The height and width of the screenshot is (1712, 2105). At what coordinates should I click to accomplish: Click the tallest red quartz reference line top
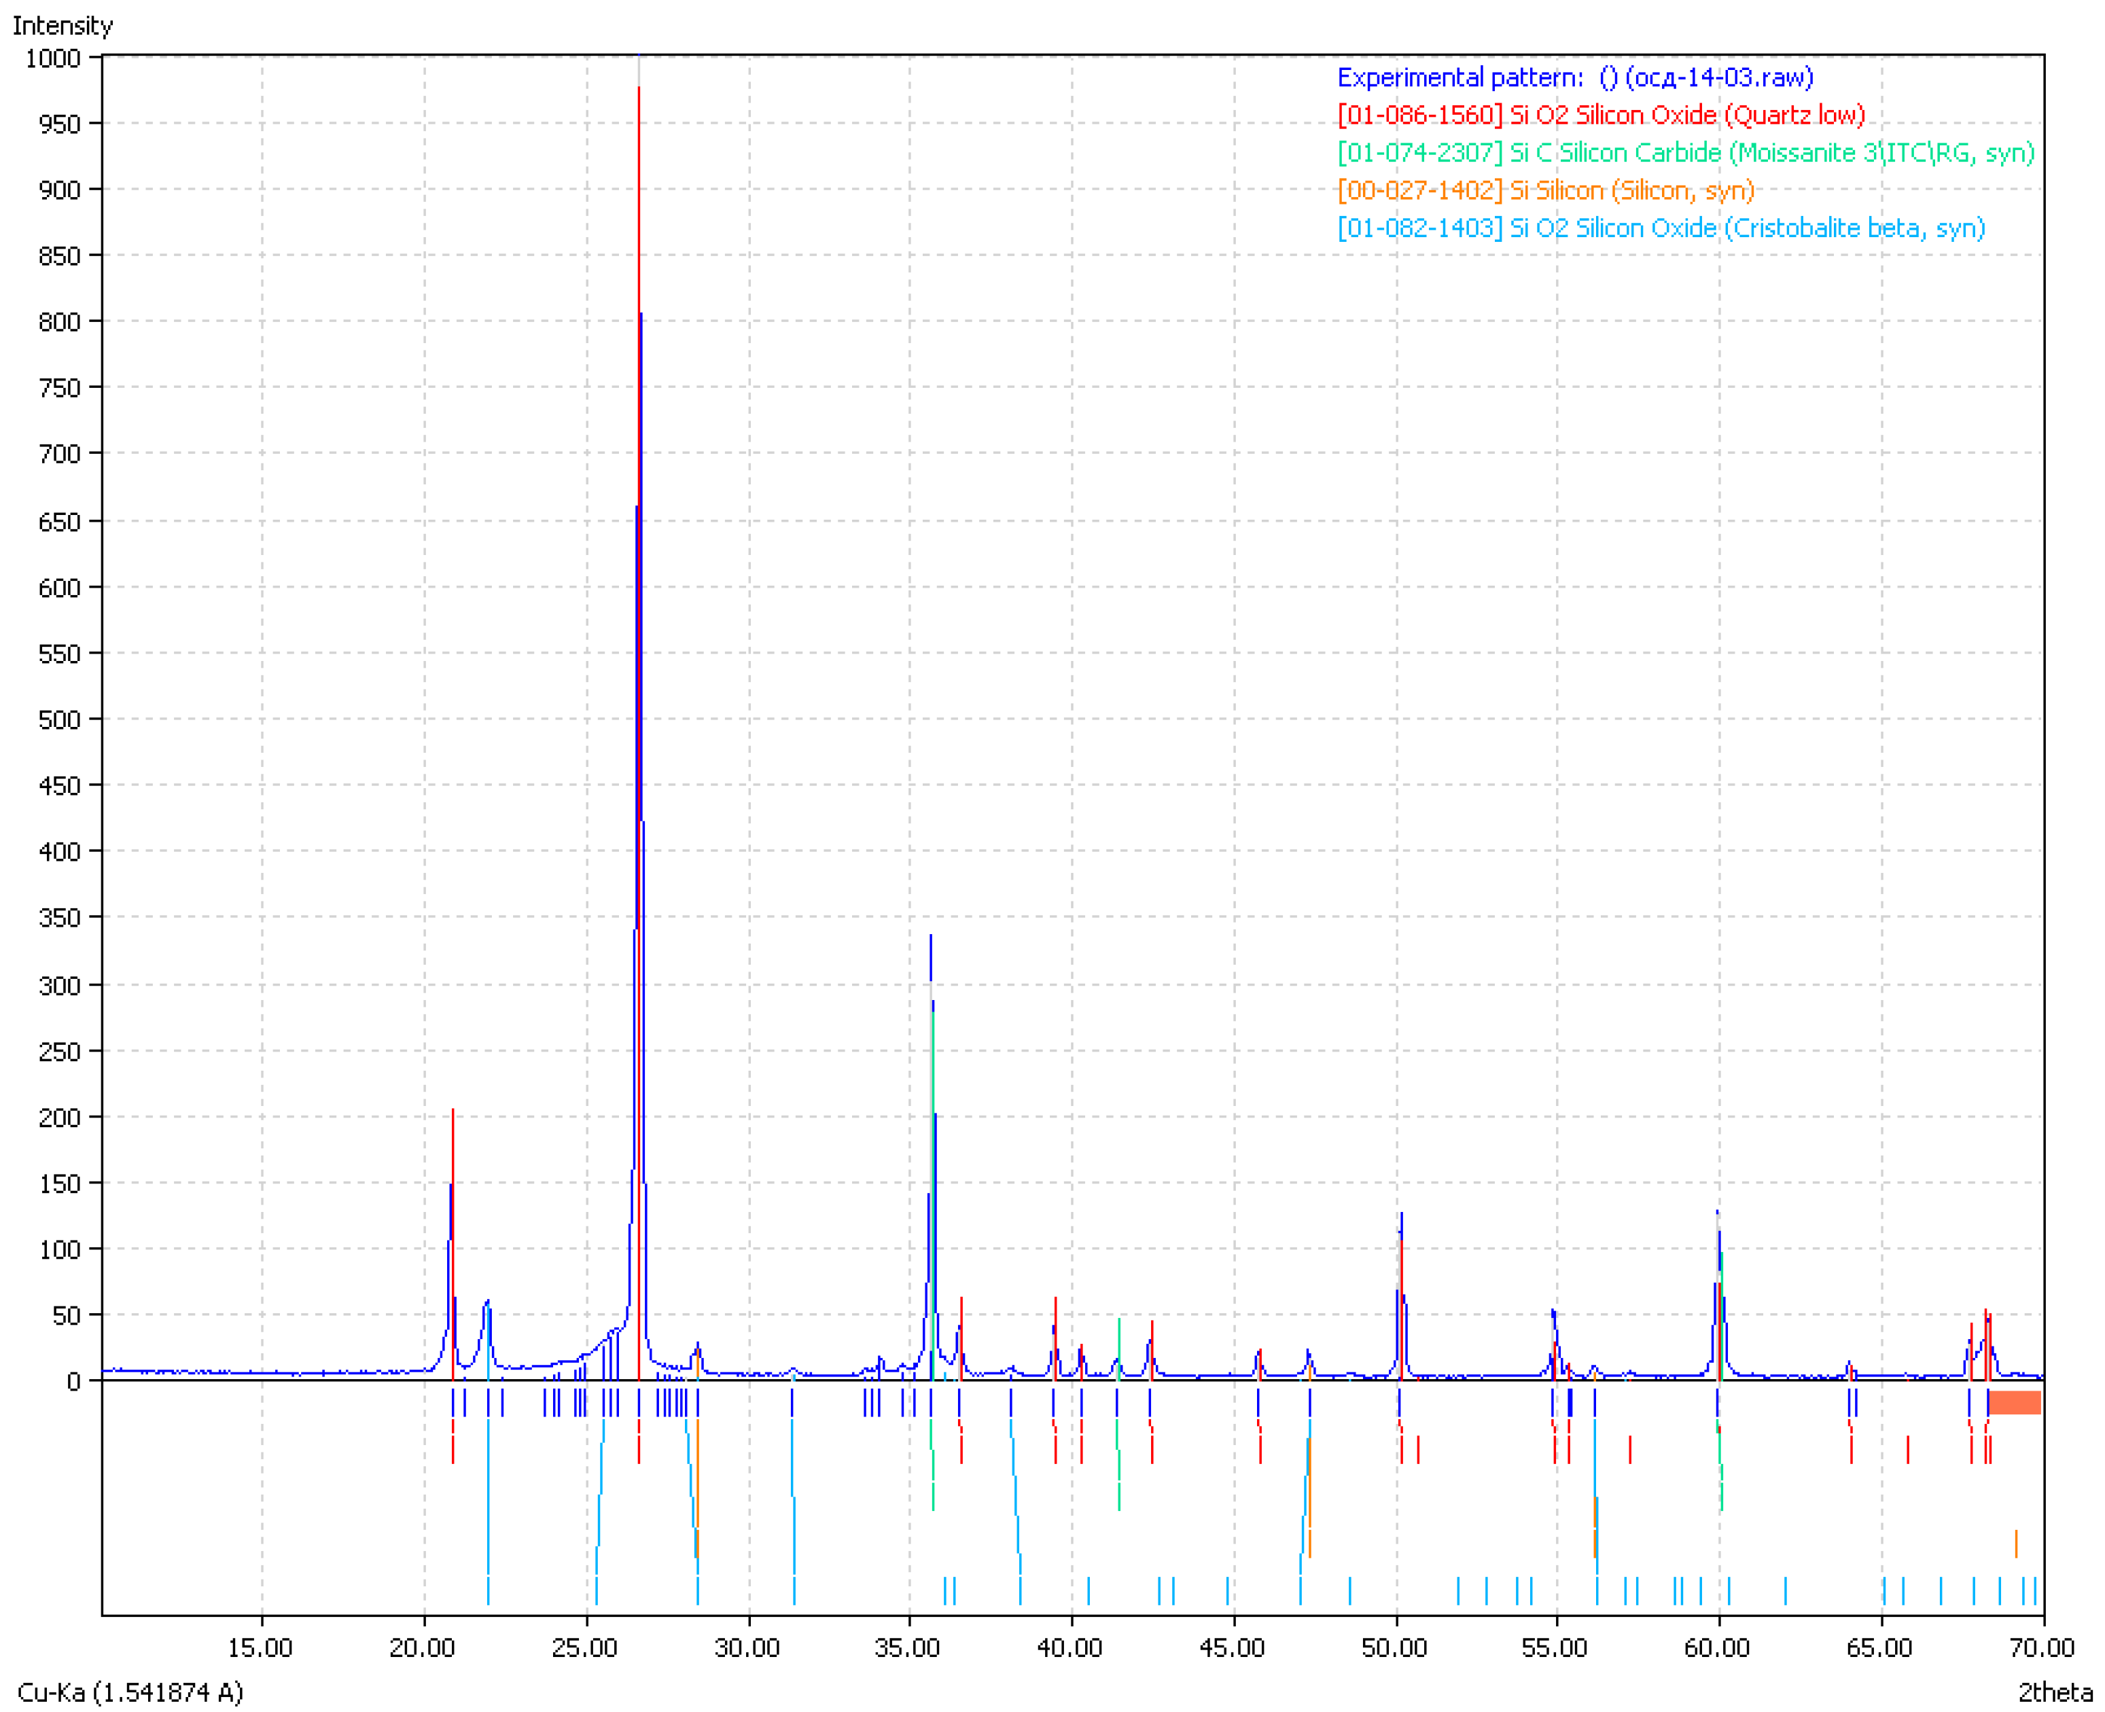[639, 89]
